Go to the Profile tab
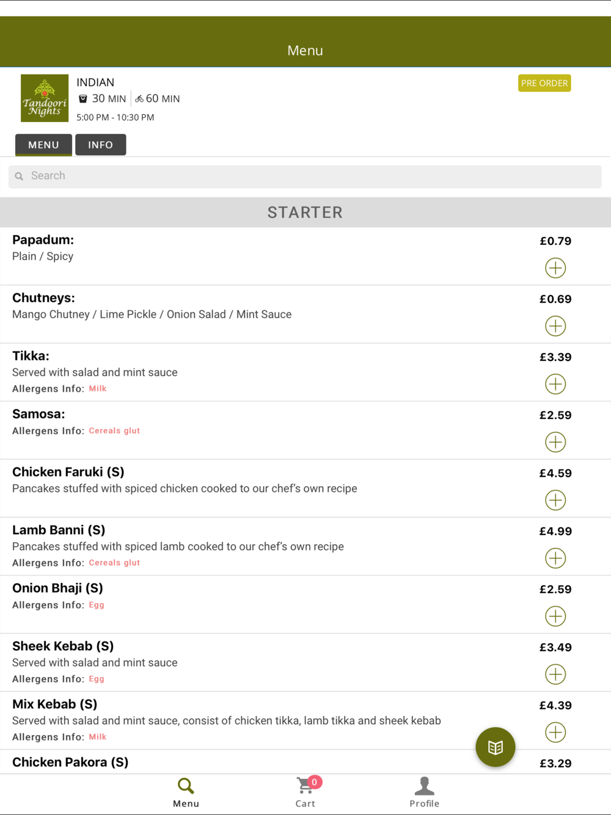Screen dimensions: 611x815 pyautogui.click(x=424, y=792)
